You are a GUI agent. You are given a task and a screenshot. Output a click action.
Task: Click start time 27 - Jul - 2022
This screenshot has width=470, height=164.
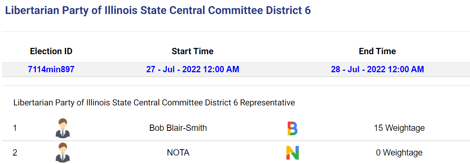click(x=192, y=69)
